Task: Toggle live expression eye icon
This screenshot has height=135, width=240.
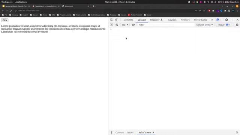Action: (x=133, y=25)
